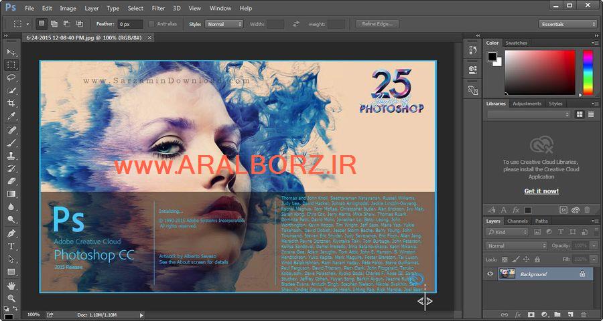
Task: Select the Crop tool
Action: click(x=11, y=103)
